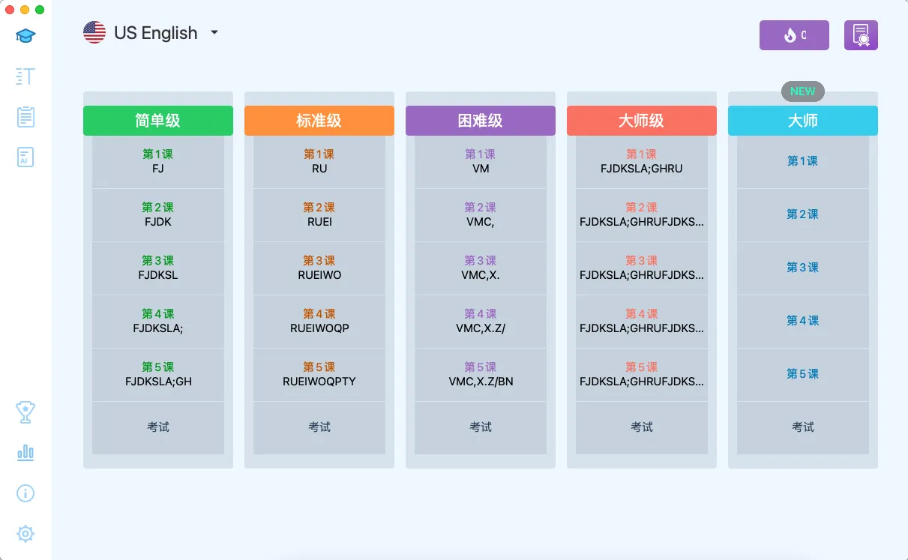Image resolution: width=908 pixels, height=560 pixels.
Task: Open 第1课 FJ lesson in 简单级
Action: [158, 161]
